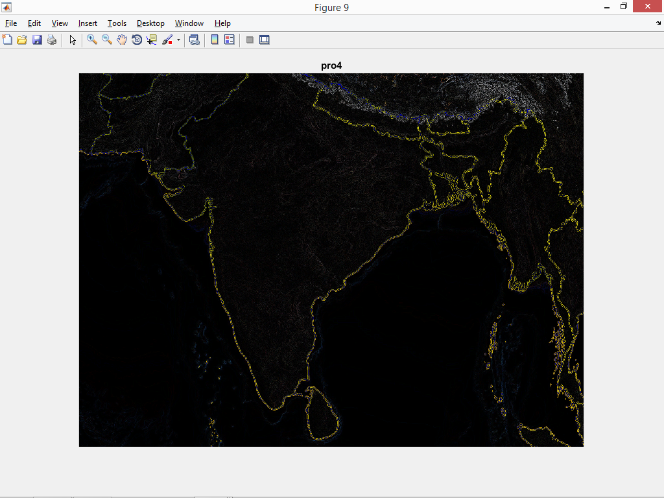Image resolution: width=664 pixels, height=498 pixels.
Task: Enable Edit Plot mode with the arrow tool
Action: tap(72, 40)
